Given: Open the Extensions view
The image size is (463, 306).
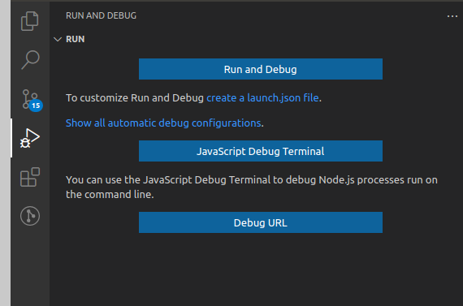Looking at the screenshot, I should tap(30, 177).
